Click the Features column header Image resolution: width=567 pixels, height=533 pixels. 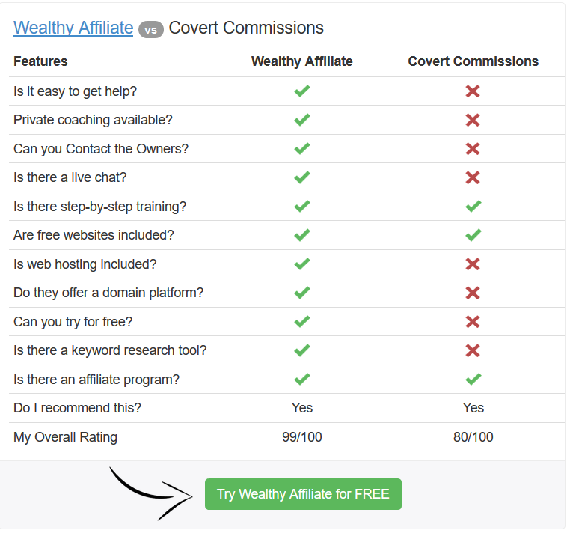click(x=40, y=61)
